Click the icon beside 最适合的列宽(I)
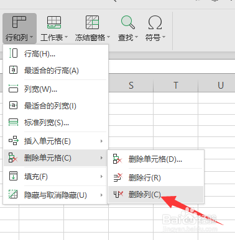The image size is (235, 240). [x=13, y=105]
